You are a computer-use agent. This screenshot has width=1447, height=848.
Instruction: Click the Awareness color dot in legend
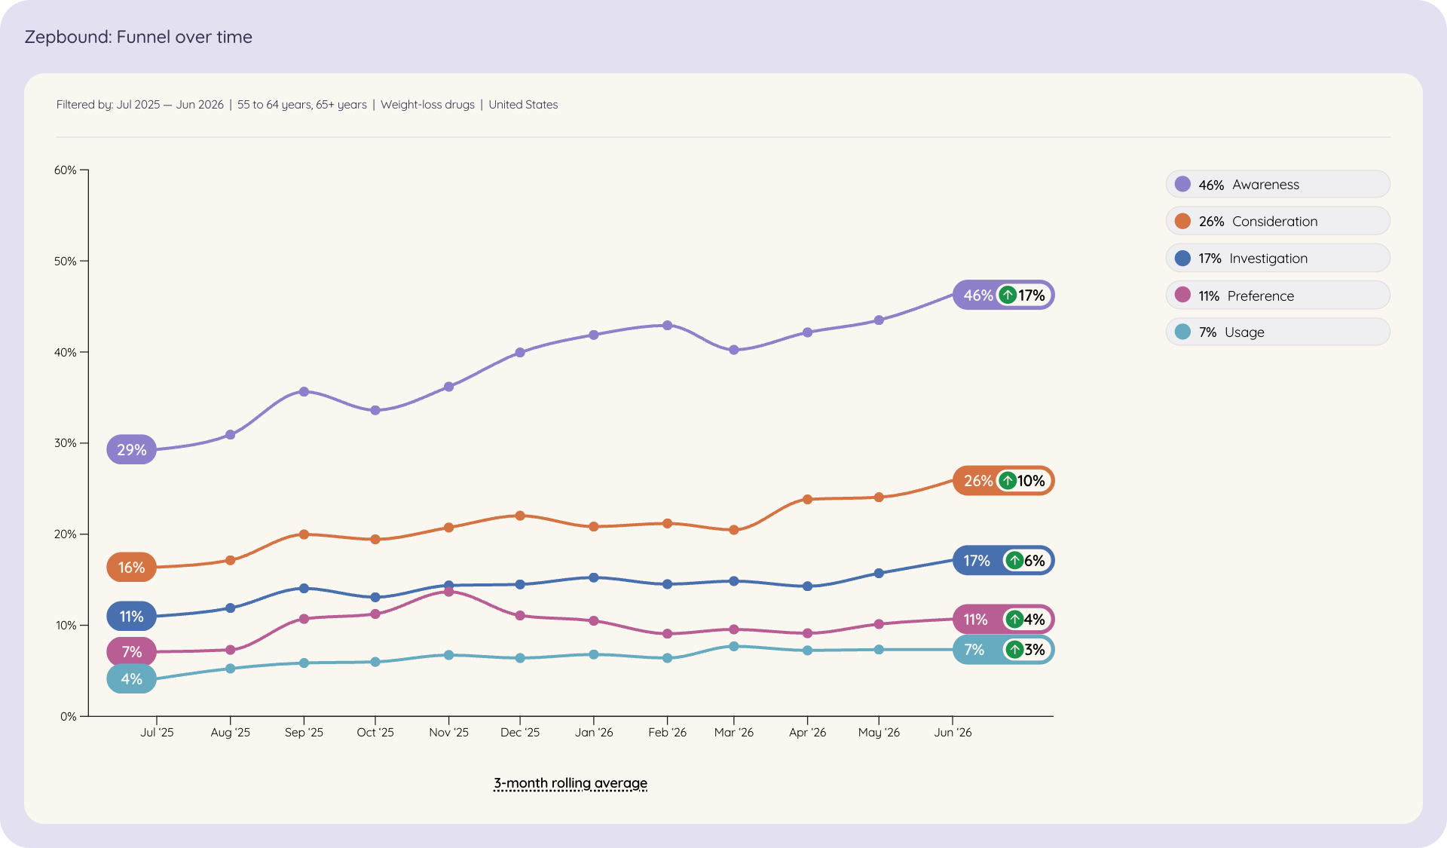(1182, 185)
